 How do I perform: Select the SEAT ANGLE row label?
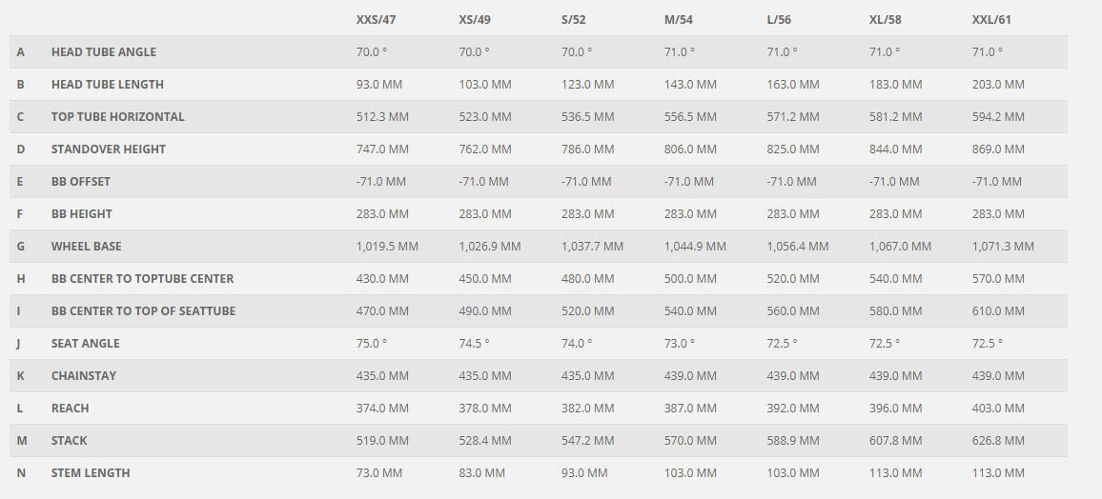point(86,344)
